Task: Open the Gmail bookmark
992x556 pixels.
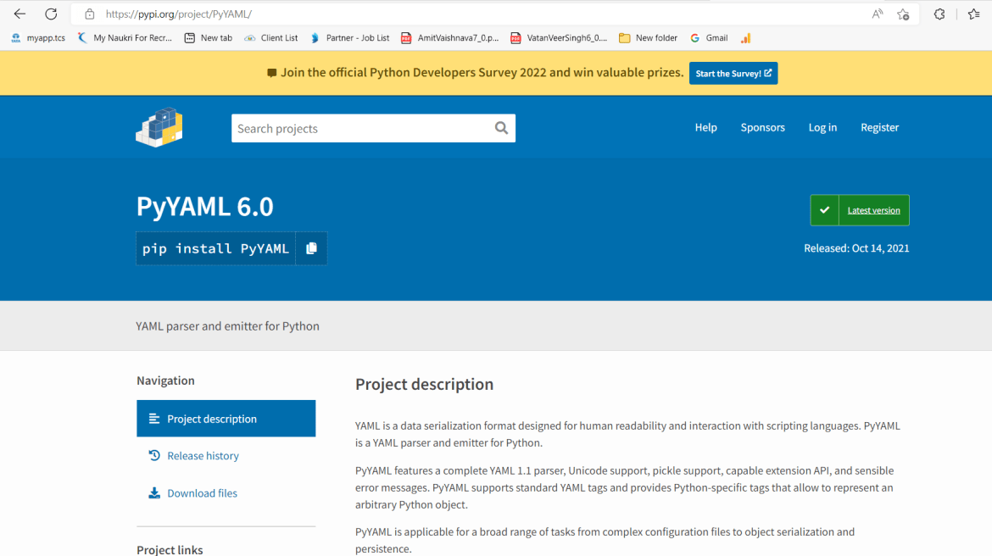Action: click(709, 38)
